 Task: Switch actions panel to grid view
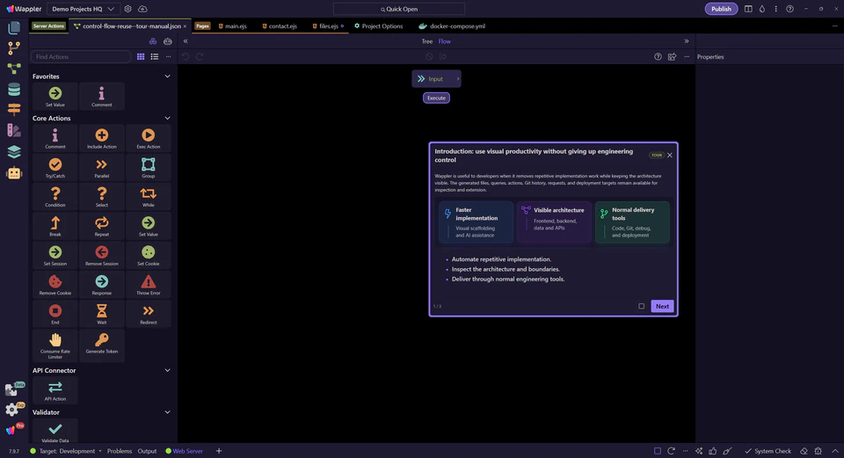141,56
